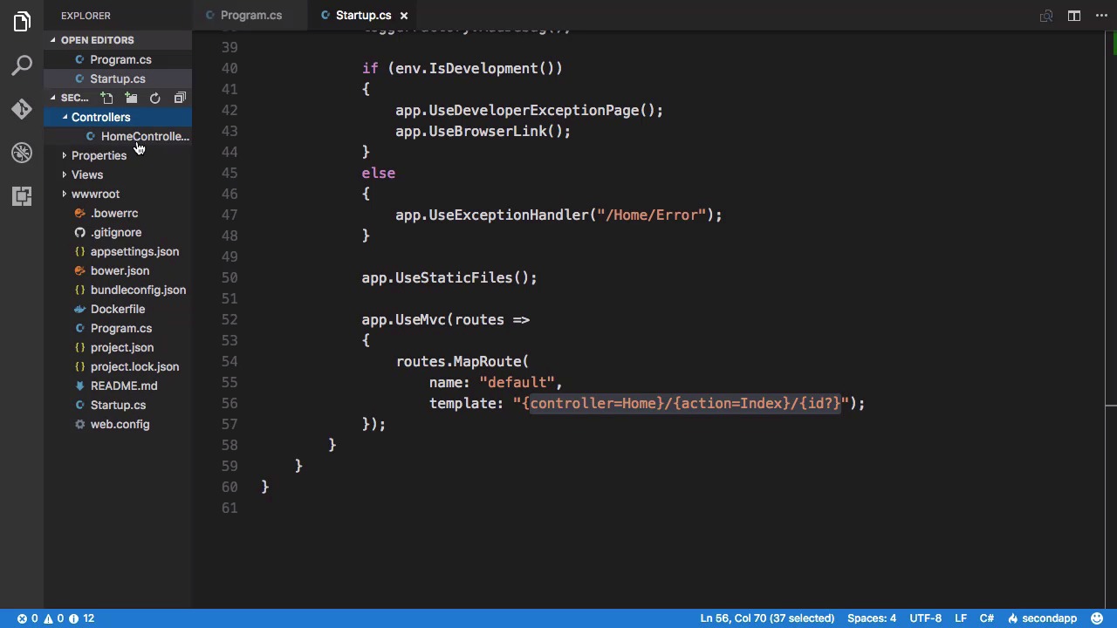1117x628 pixels.
Task: Refresh the explorer file tree
Action: pos(154,98)
